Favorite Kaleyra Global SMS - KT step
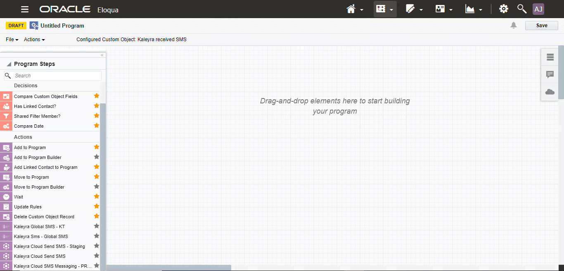Image resolution: width=564 pixels, height=271 pixels. point(97,226)
